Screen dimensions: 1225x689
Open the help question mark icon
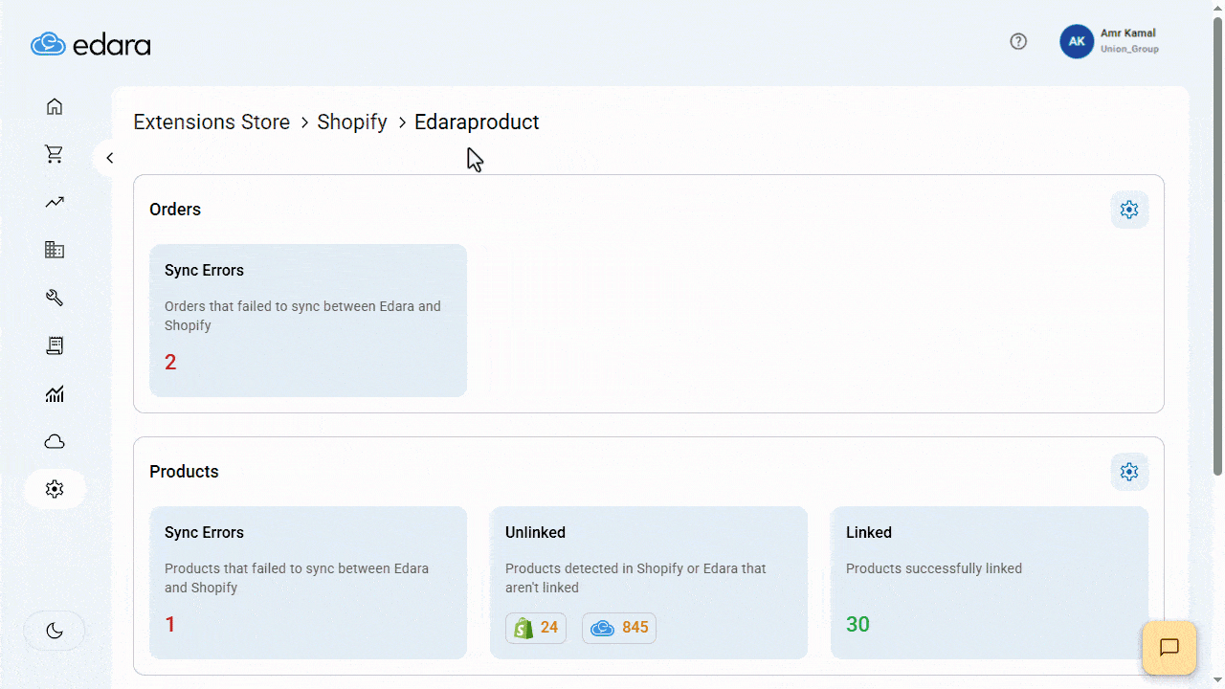pyautogui.click(x=1018, y=41)
